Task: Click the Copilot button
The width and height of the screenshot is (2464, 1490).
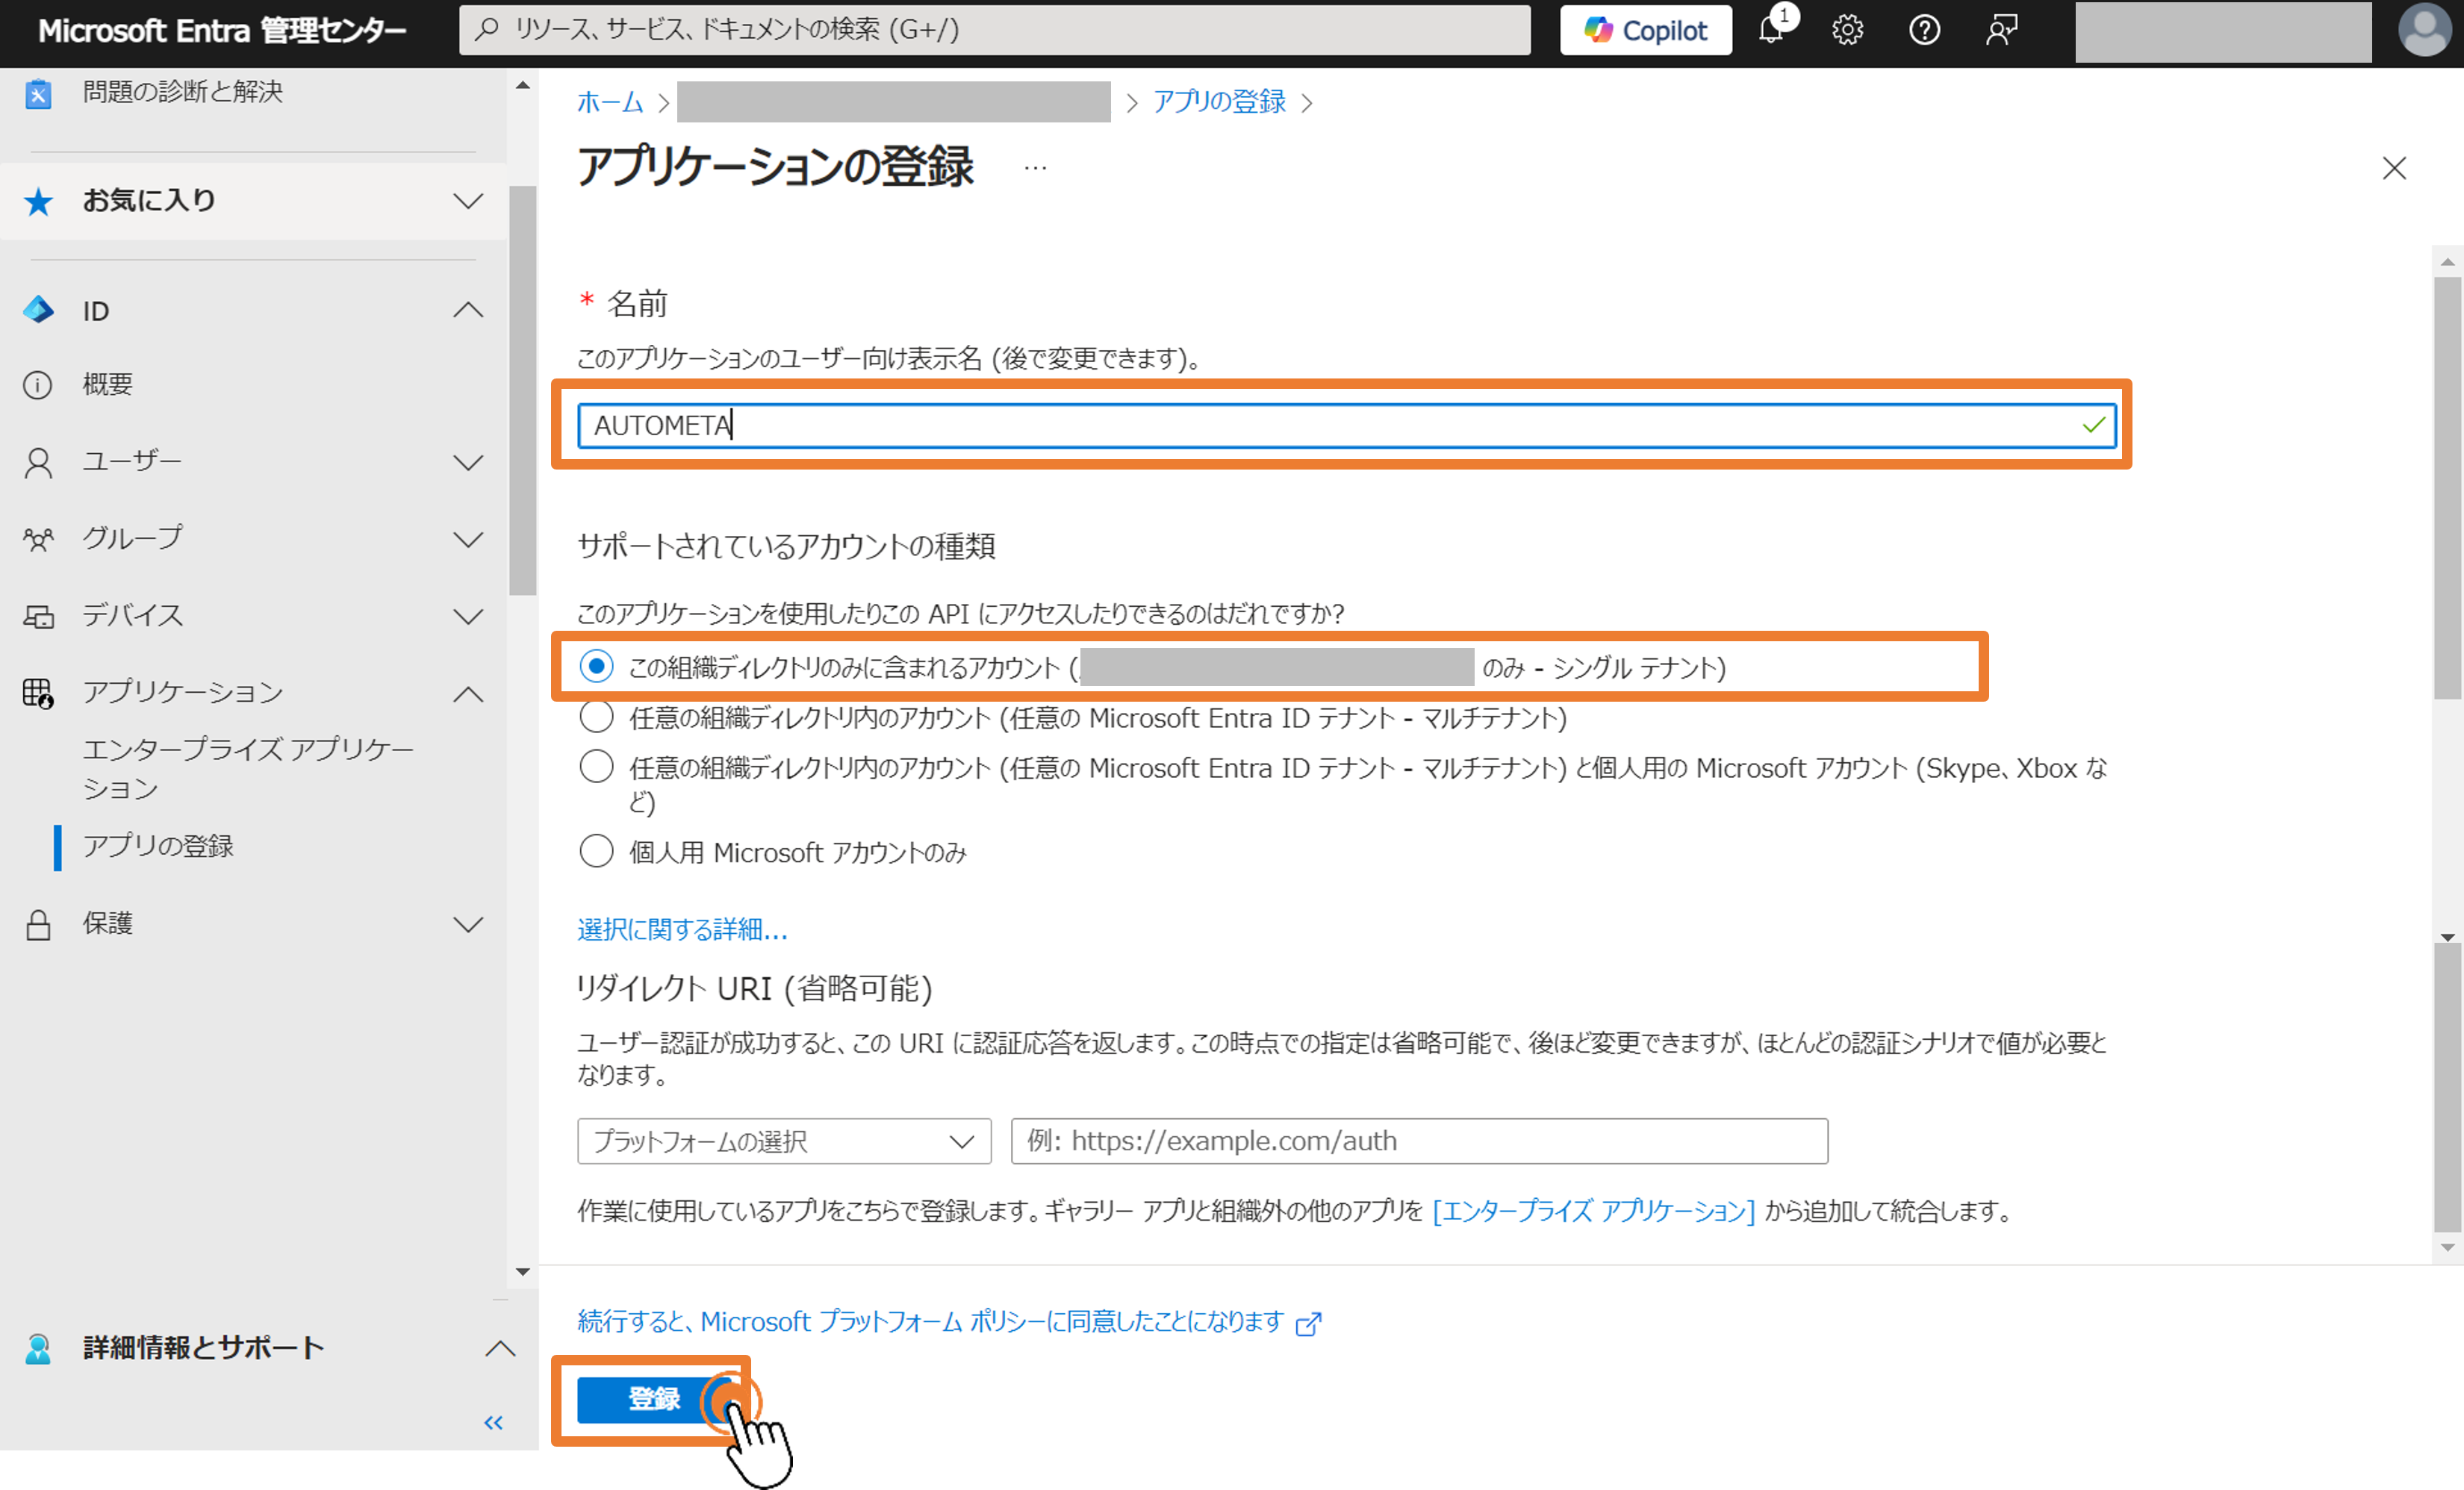Action: [x=1646, y=31]
